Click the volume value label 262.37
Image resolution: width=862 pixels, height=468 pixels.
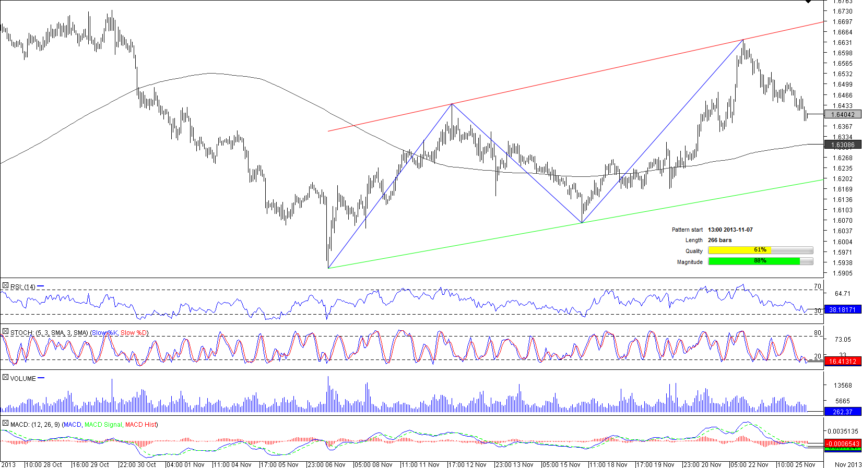843,412
